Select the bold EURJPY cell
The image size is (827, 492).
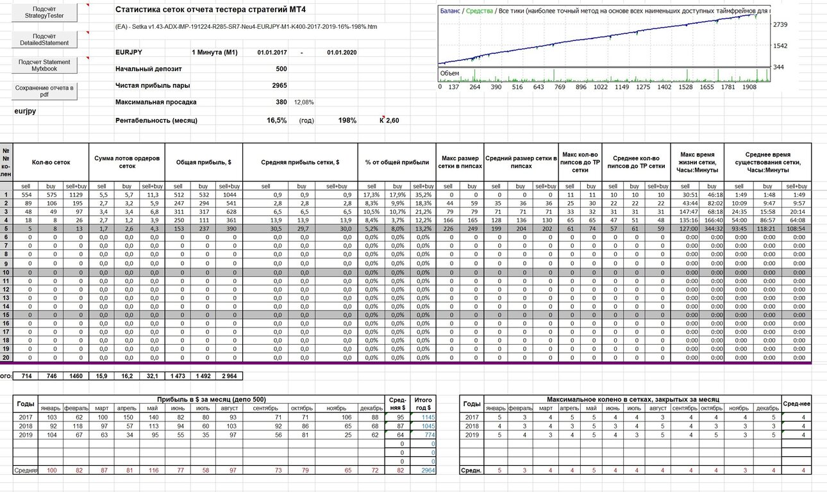129,52
